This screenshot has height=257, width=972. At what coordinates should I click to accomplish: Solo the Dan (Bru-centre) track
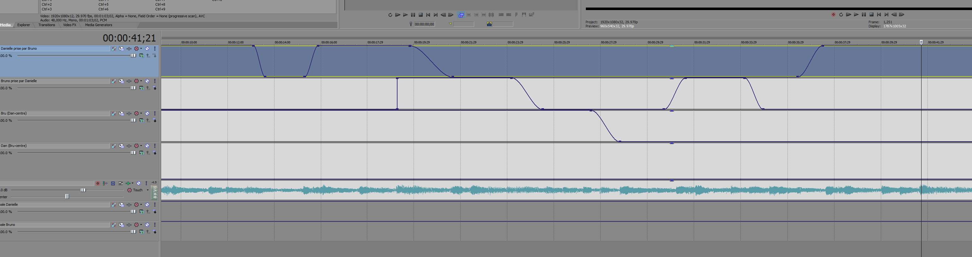tap(155, 146)
